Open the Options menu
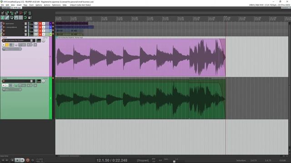The height and width of the screenshot is (163, 291). (x=39, y=5)
